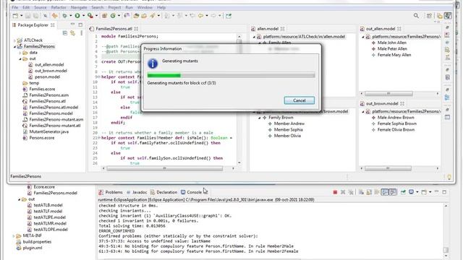
Task: Open the Javadoc tab in background window
Action: 140,192
